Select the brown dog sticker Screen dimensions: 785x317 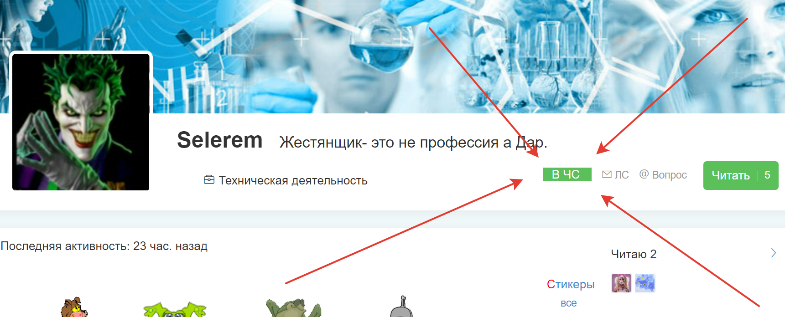(74, 307)
